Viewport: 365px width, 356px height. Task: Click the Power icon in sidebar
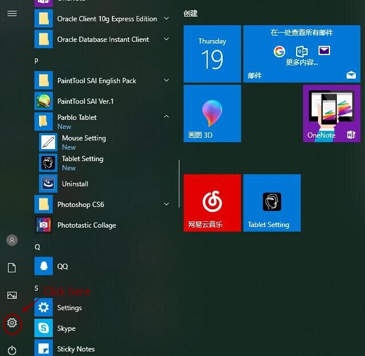12,350
